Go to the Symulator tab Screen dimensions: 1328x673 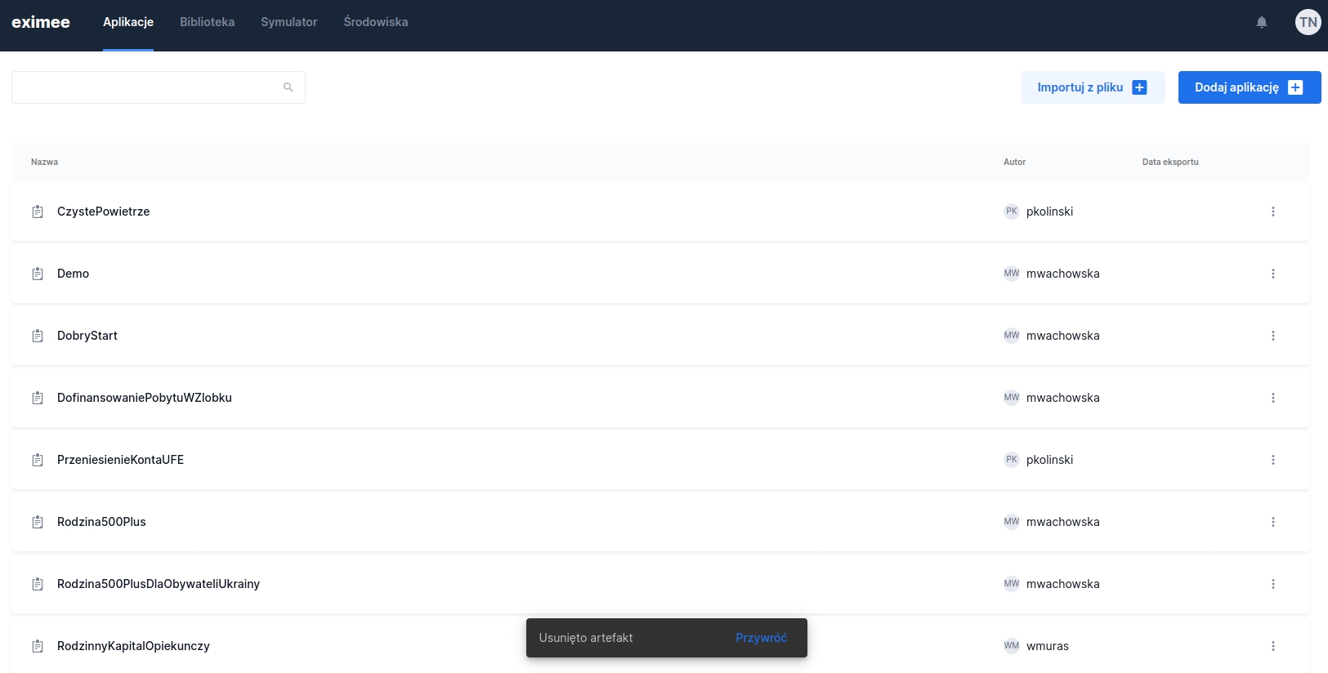[x=288, y=22]
